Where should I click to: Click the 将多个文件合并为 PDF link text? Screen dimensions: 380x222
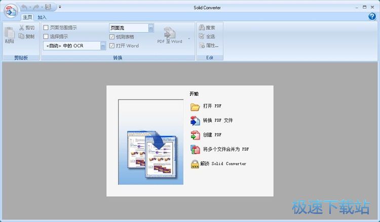pos(226,149)
